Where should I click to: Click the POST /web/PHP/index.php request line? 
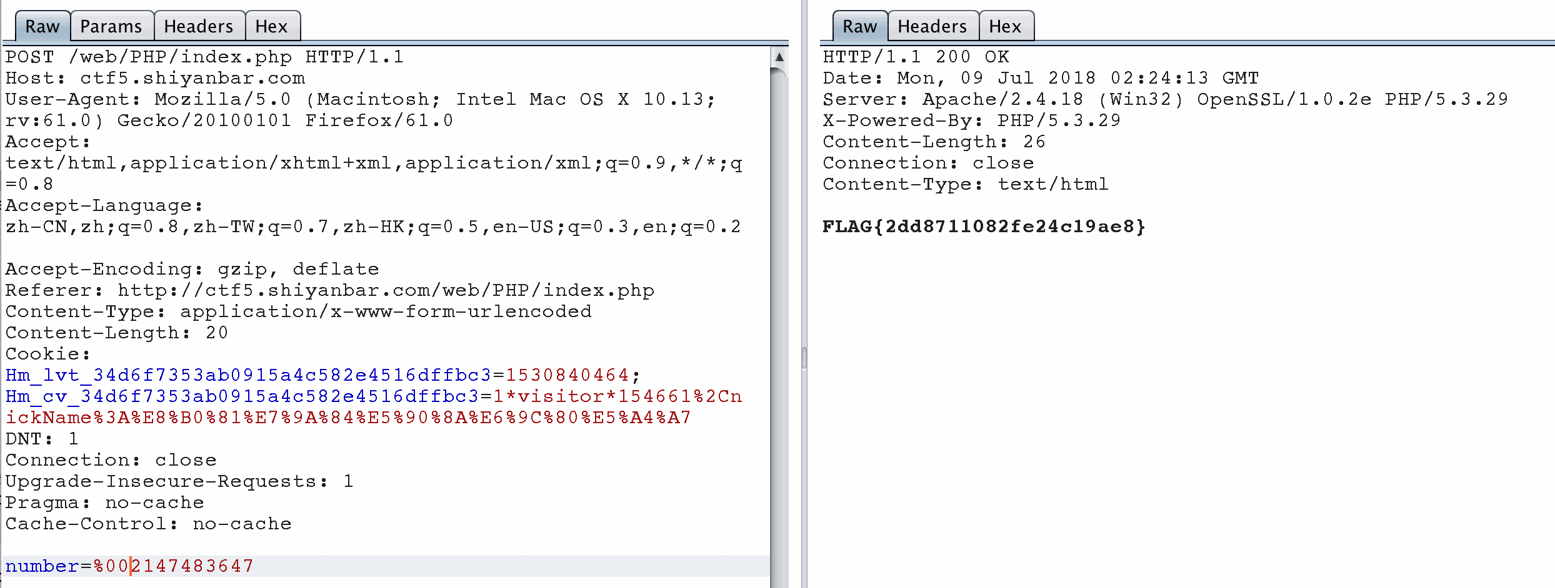coord(204,57)
